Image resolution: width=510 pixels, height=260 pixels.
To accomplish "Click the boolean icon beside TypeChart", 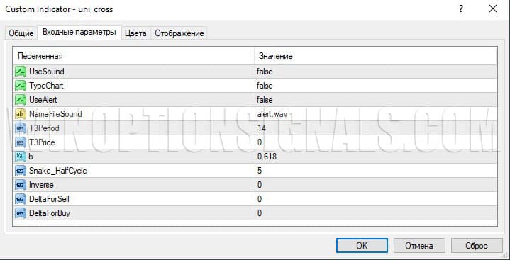I will tap(21, 86).
